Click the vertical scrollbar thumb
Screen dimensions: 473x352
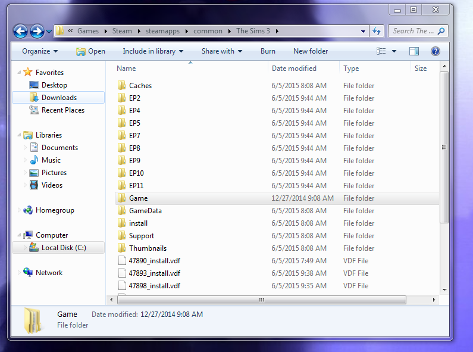pyautogui.click(x=444, y=147)
